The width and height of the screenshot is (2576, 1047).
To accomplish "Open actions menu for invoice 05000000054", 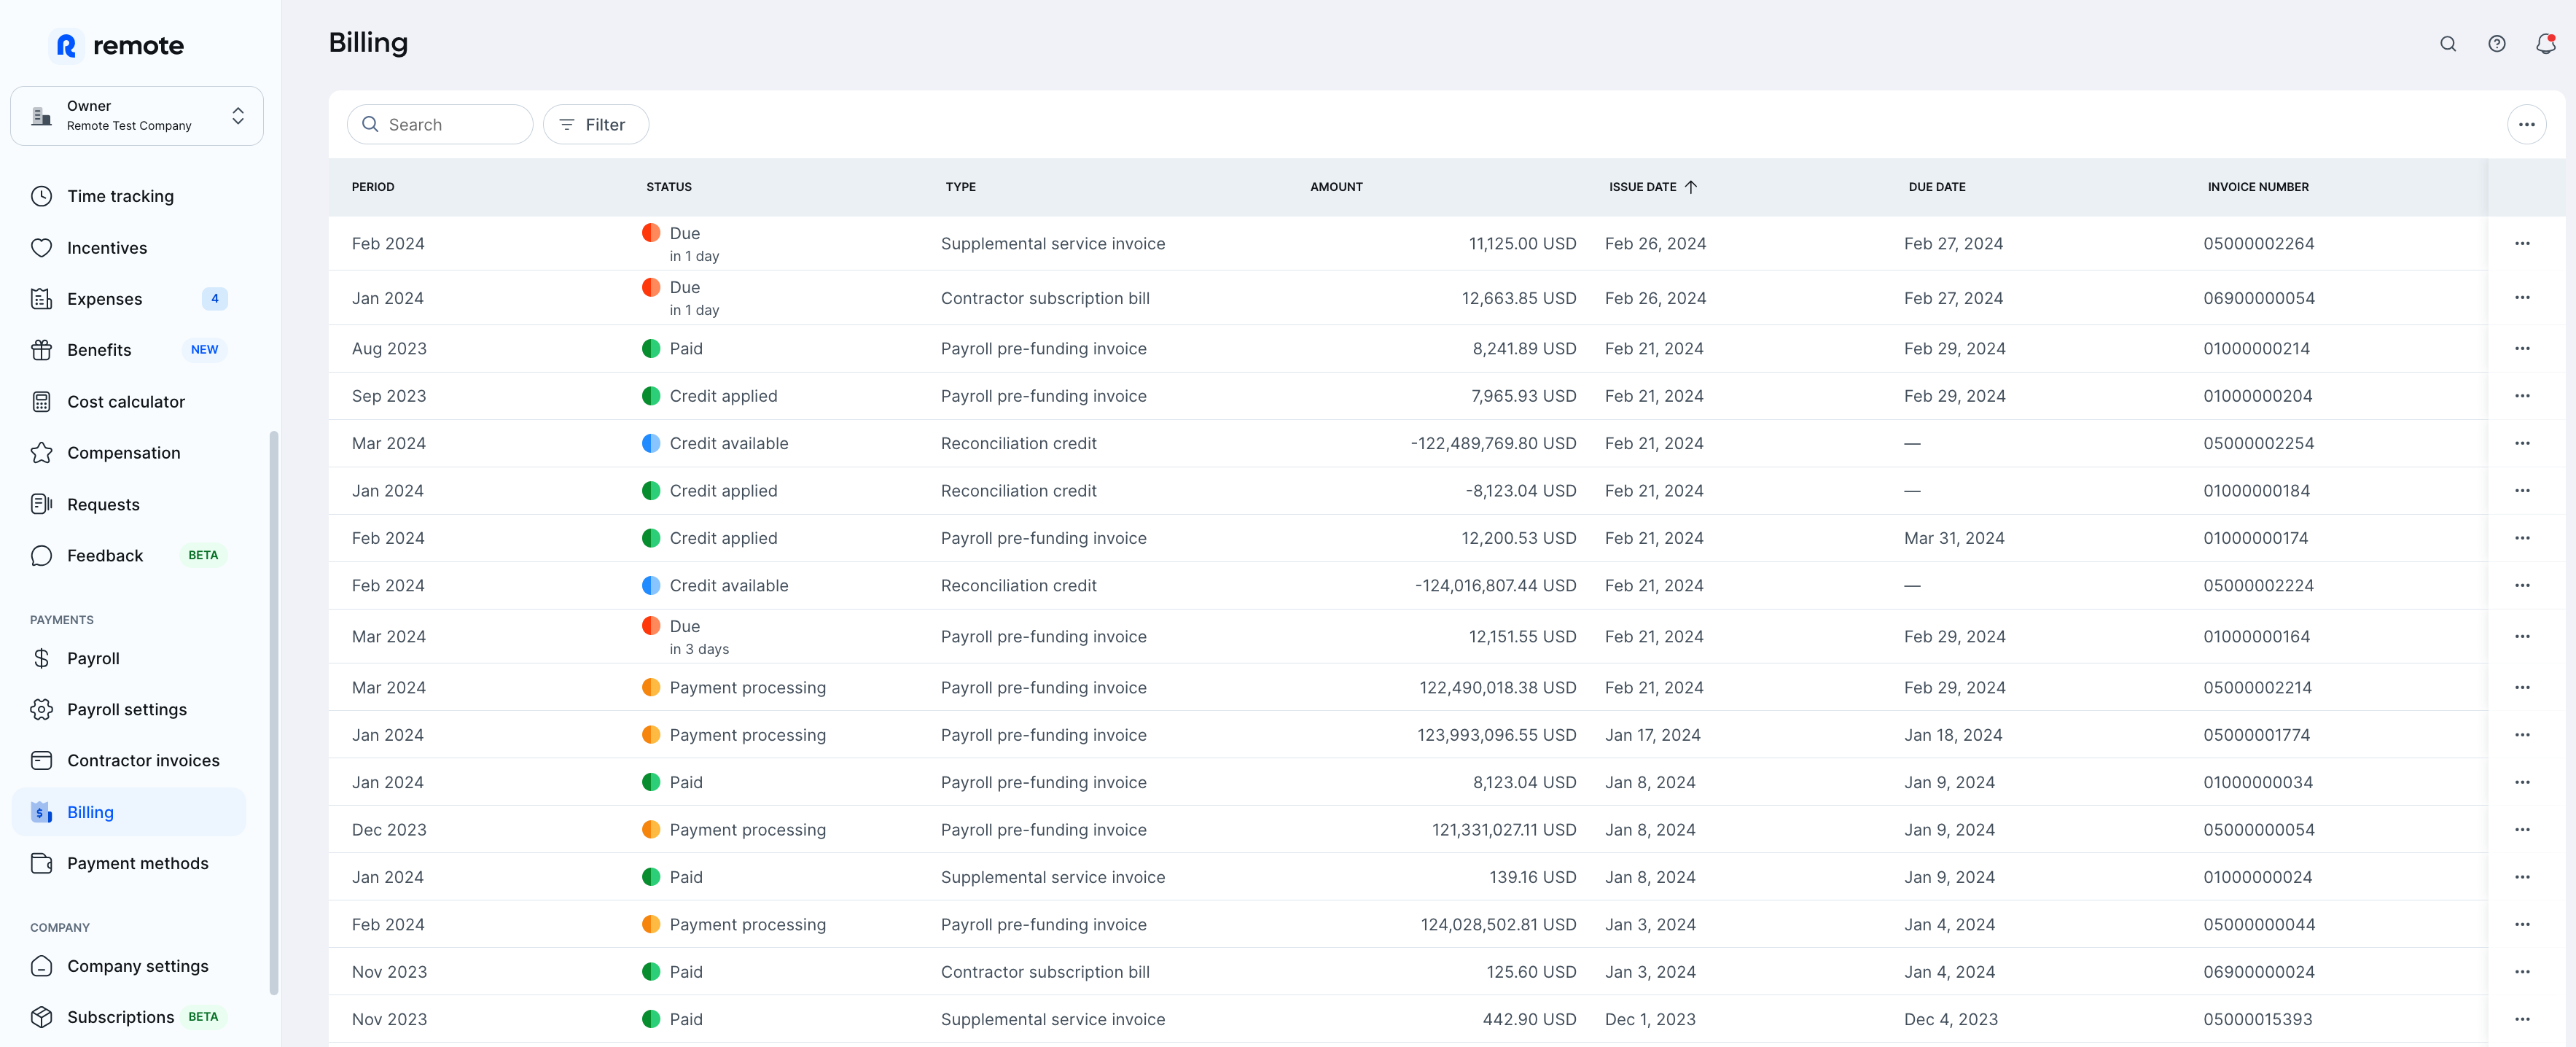I will tap(2522, 830).
